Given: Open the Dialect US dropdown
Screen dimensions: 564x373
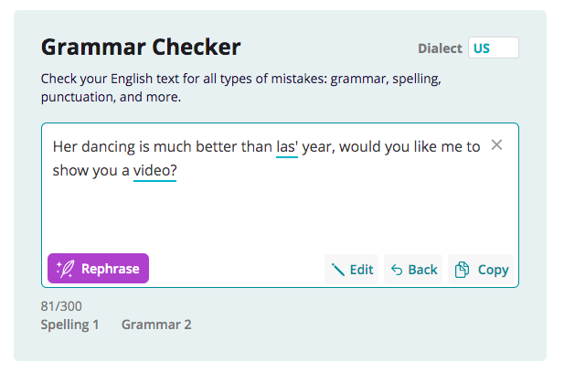Looking at the screenshot, I should coord(493,48).
